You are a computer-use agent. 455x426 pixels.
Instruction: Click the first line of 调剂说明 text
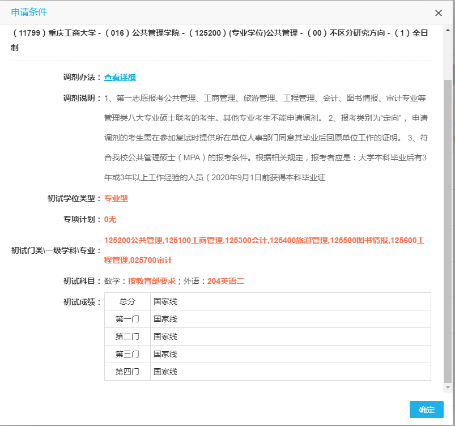coord(265,99)
